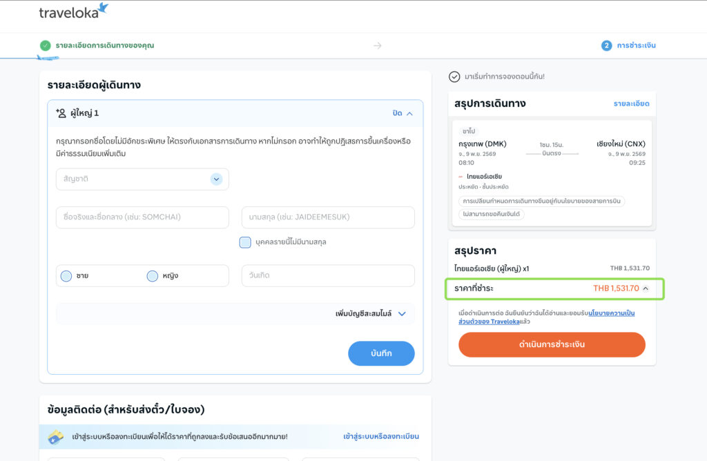This screenshot has width=707, height=461.
Task: Click the first and middle name field
Action: pos(142,217)
